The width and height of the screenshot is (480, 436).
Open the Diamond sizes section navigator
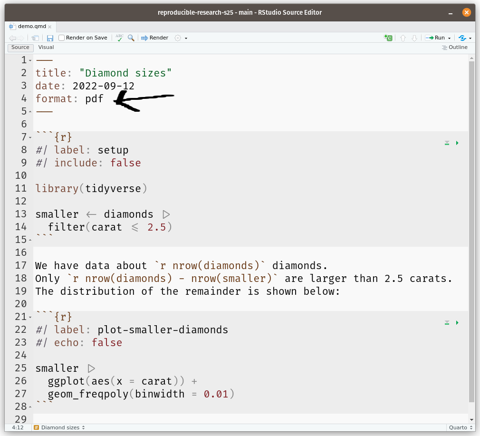click(59, 427)
